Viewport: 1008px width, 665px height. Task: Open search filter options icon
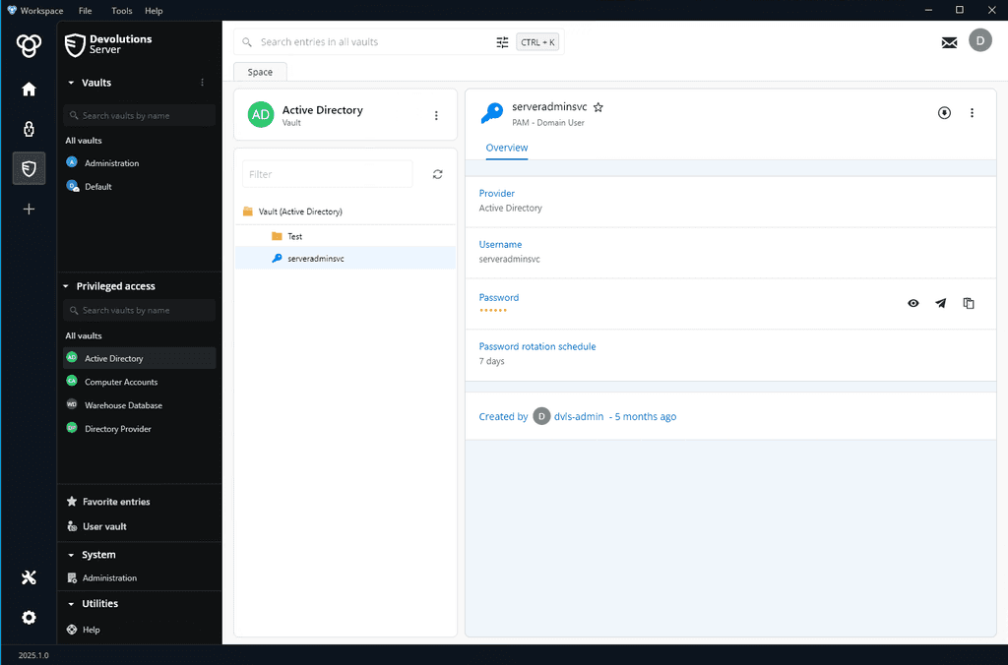503,42
